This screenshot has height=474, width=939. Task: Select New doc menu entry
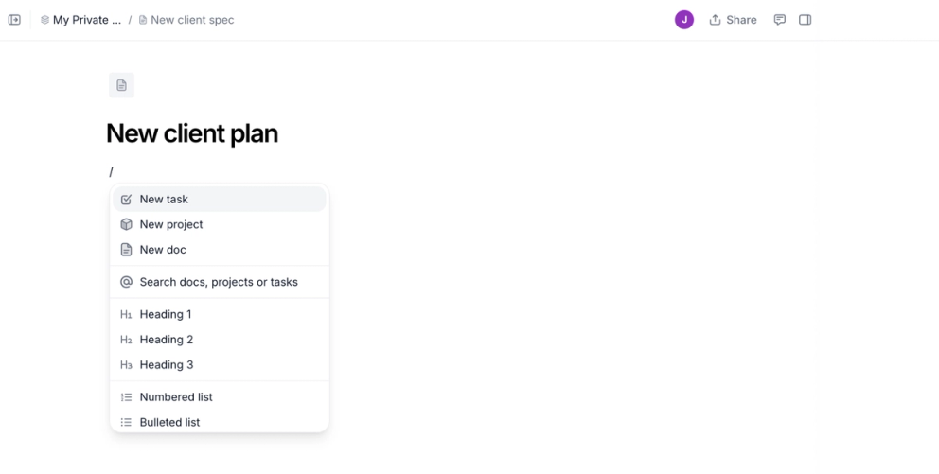click(163, 251)
